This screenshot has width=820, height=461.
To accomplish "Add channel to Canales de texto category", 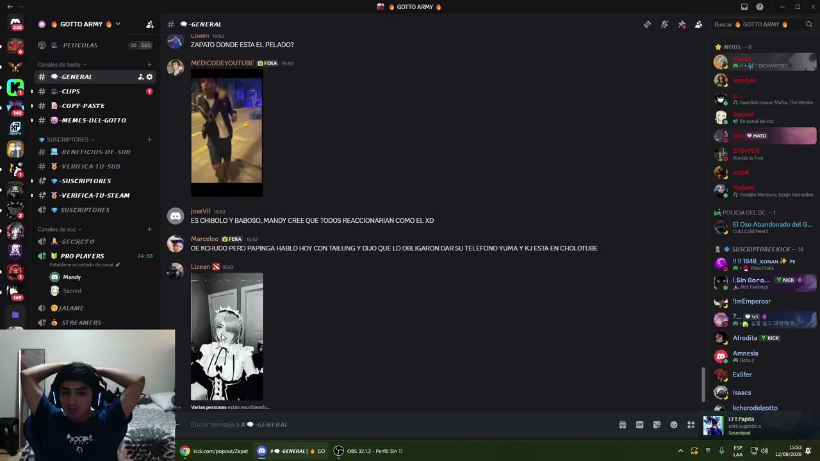I will click(149, 65).
